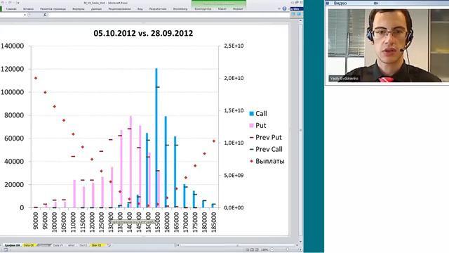Screen dimensions: 449x253
Task: Click the zoom in plus button
Action: 300,250
